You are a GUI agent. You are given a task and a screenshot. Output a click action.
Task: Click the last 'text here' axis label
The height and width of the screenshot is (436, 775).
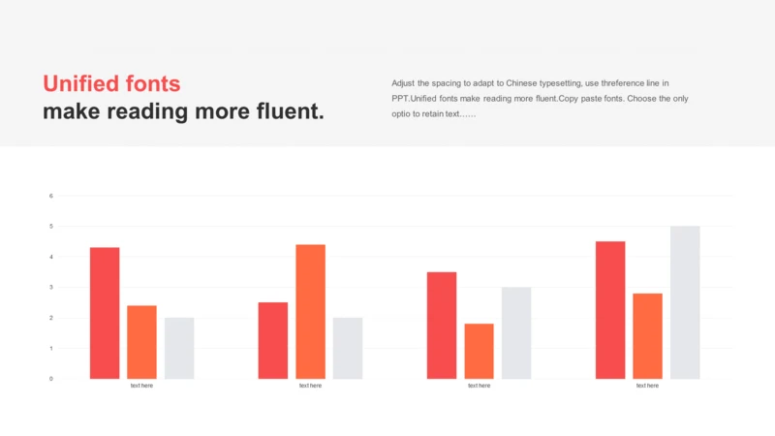click(647, 386)
